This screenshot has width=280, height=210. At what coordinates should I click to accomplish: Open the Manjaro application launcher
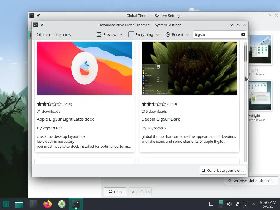[6, 204]
